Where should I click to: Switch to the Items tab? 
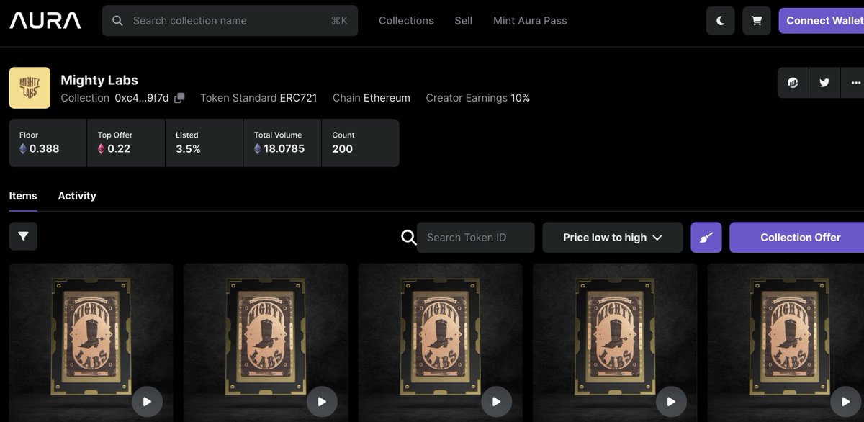23,196
